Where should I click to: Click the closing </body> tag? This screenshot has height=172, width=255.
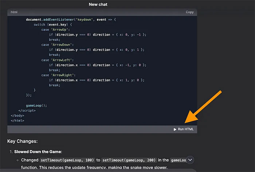coord(17,115)
